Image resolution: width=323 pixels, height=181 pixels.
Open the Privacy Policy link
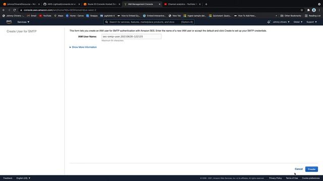coord(275,178)
